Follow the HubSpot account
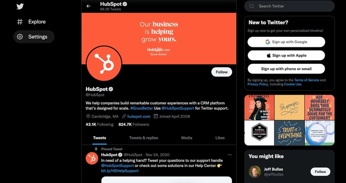This screenshot has width=346, height=183. (221, 72)
